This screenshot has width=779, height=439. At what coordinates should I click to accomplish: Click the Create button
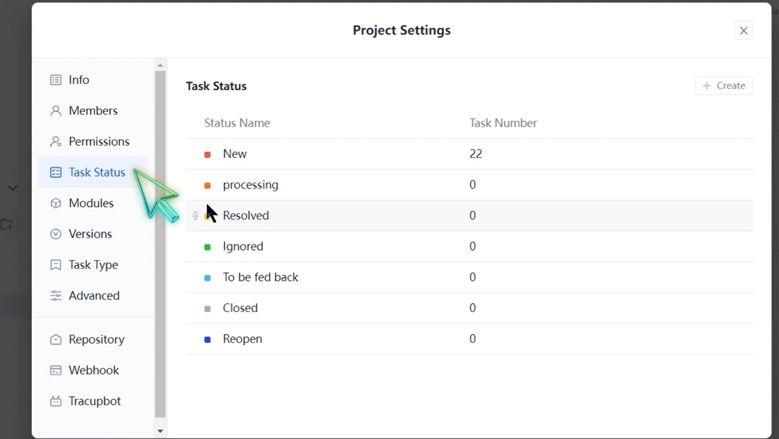pyautogui.click(x=723, y=85)
